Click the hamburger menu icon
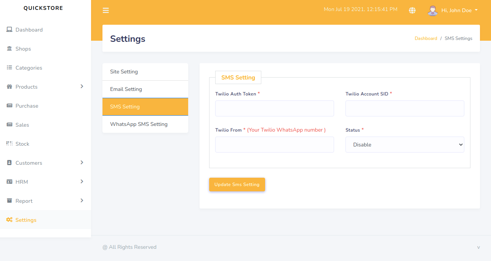Viewport: 491px width, 261px height. 106,10
